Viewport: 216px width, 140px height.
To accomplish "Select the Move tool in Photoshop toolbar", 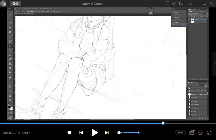I will (10, 14).
